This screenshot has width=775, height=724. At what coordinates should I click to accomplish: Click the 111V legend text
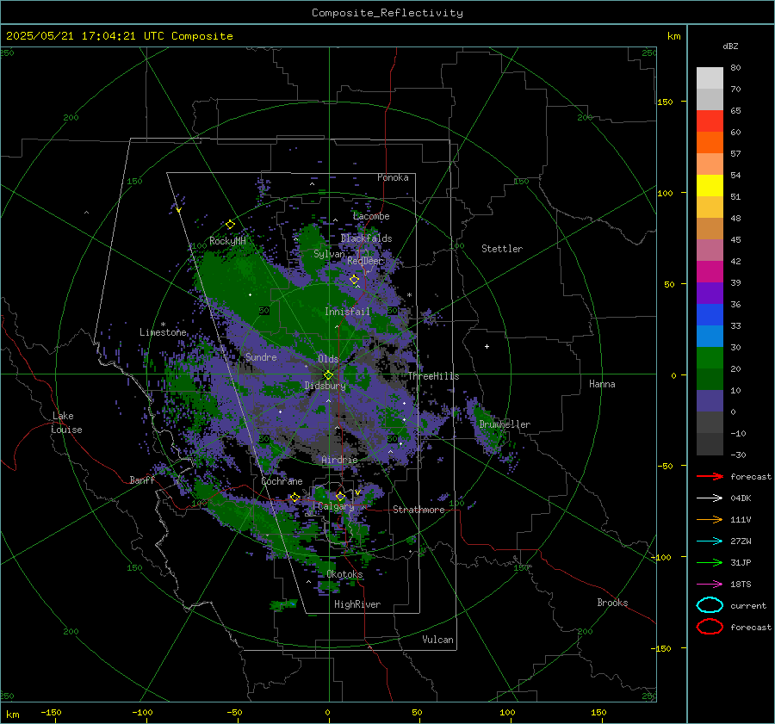(x=741, y=520)
